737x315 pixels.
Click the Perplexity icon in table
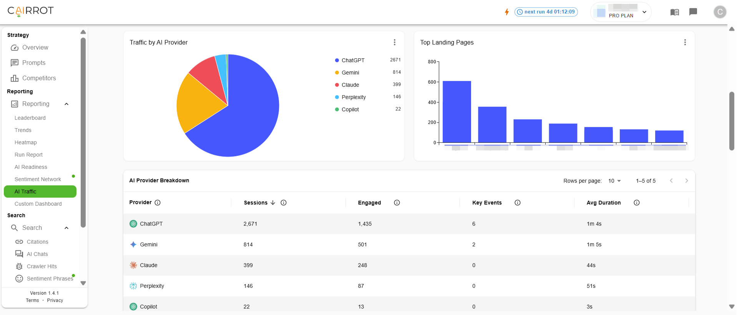[x=133, y=286]
